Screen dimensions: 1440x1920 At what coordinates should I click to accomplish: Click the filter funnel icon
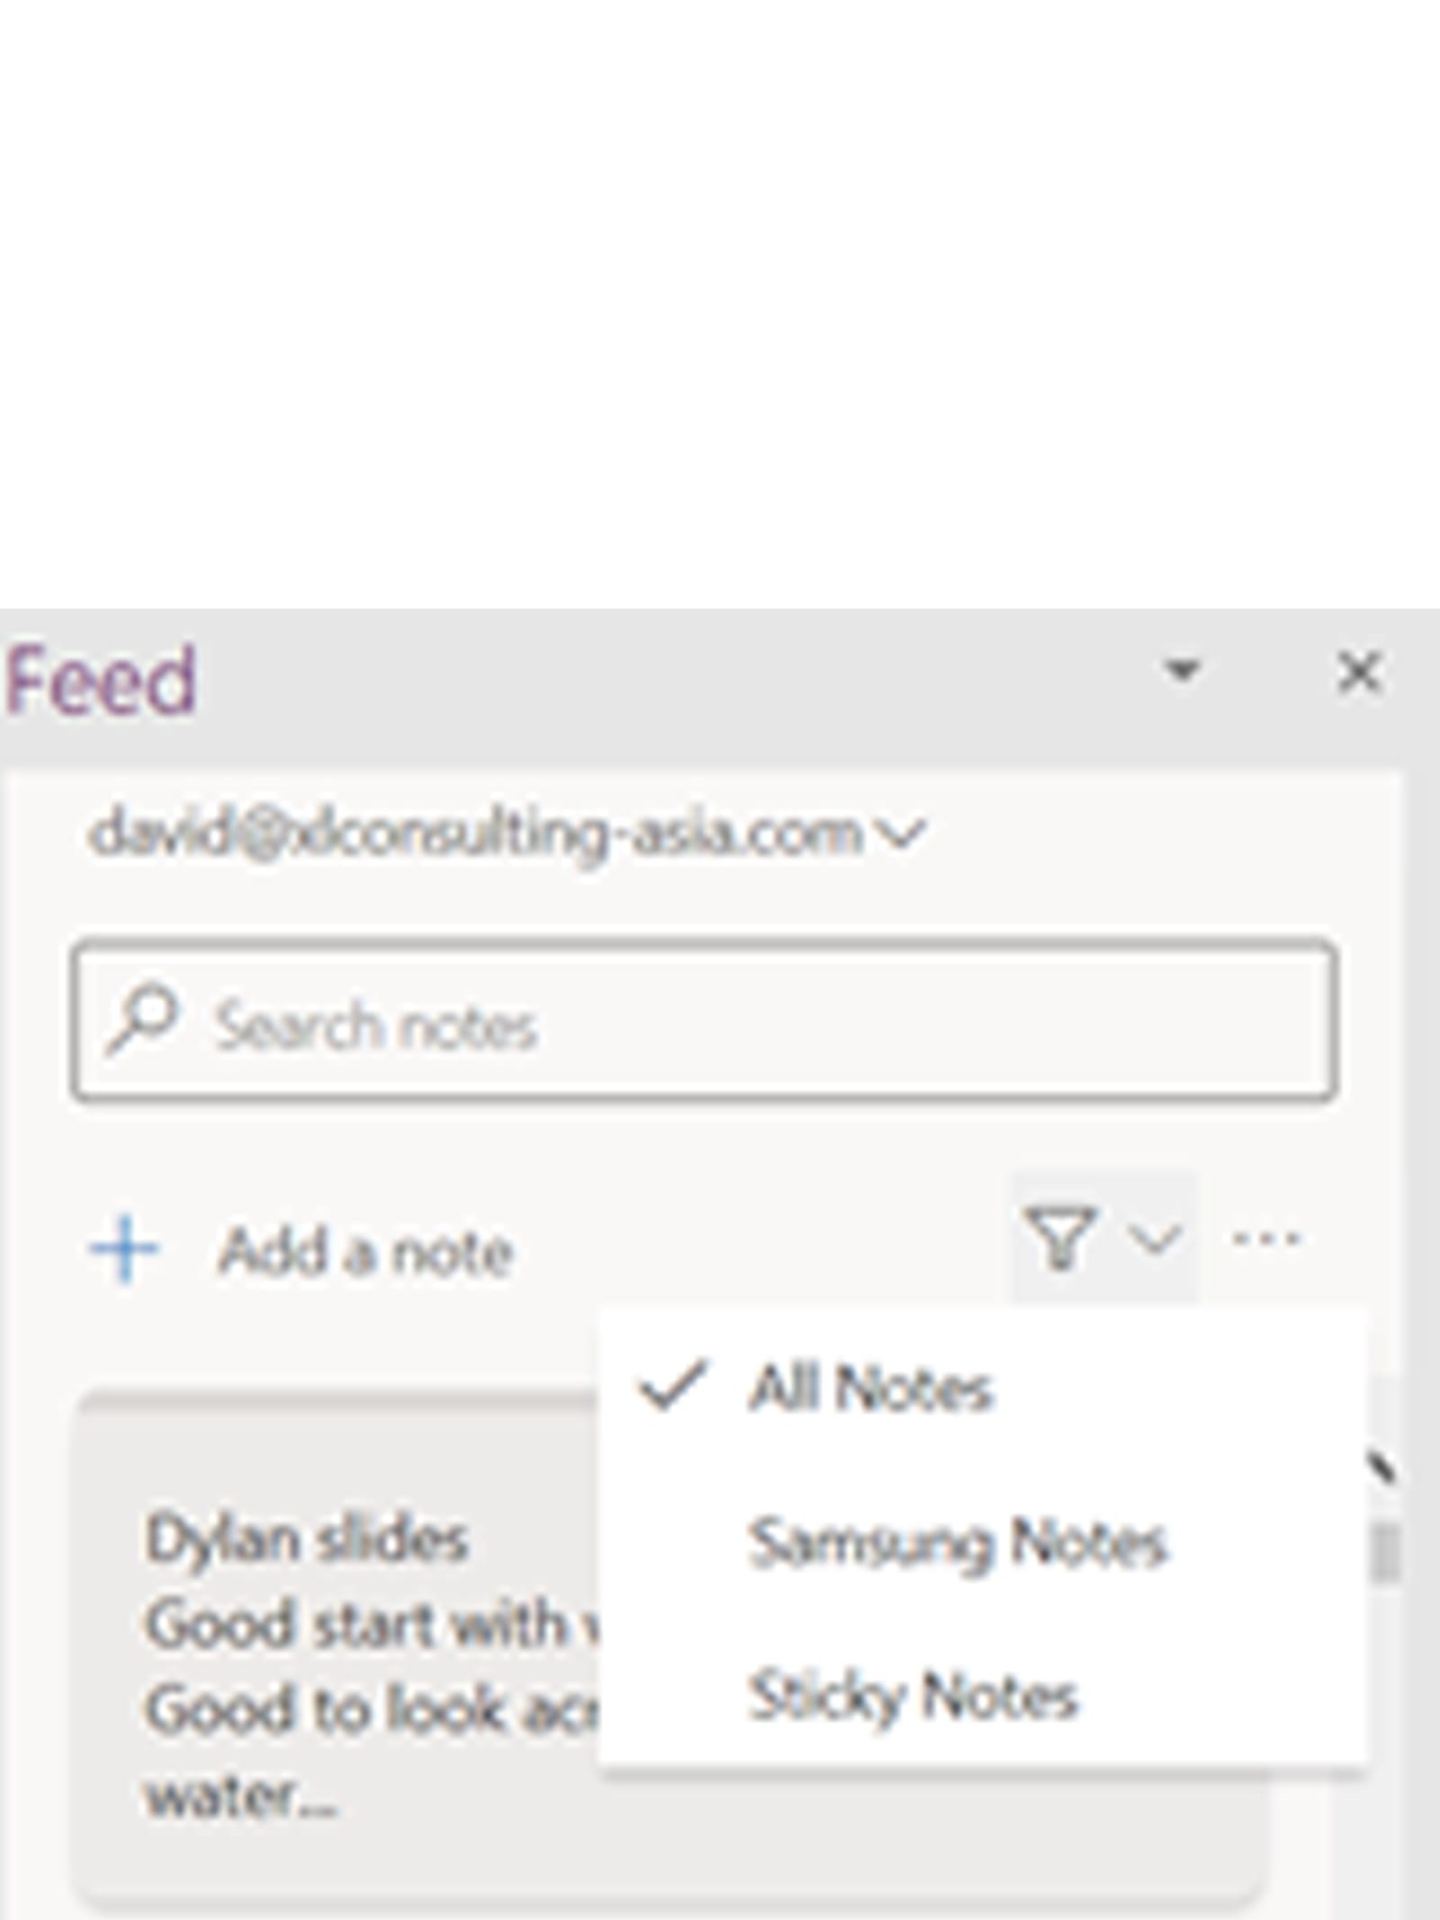pyautogui.click(x=1060, y=1239)
